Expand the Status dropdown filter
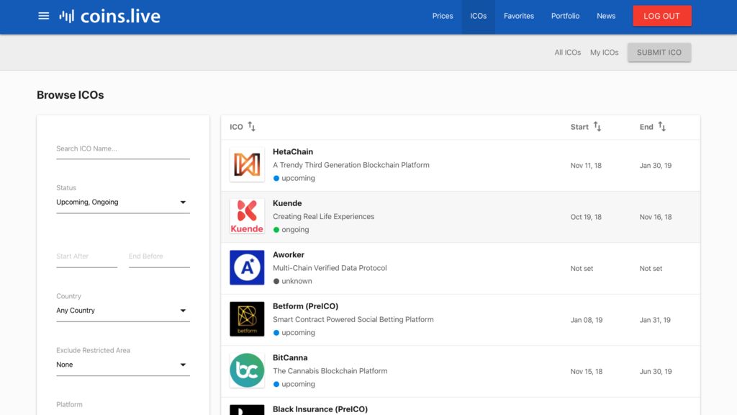Screen dimensions: 737x415 click(x=122, y=202)
